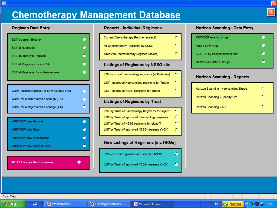277x208 pixels.
Task: Click the DELETE a specified regimen label
Action: (x=32, y=162)
